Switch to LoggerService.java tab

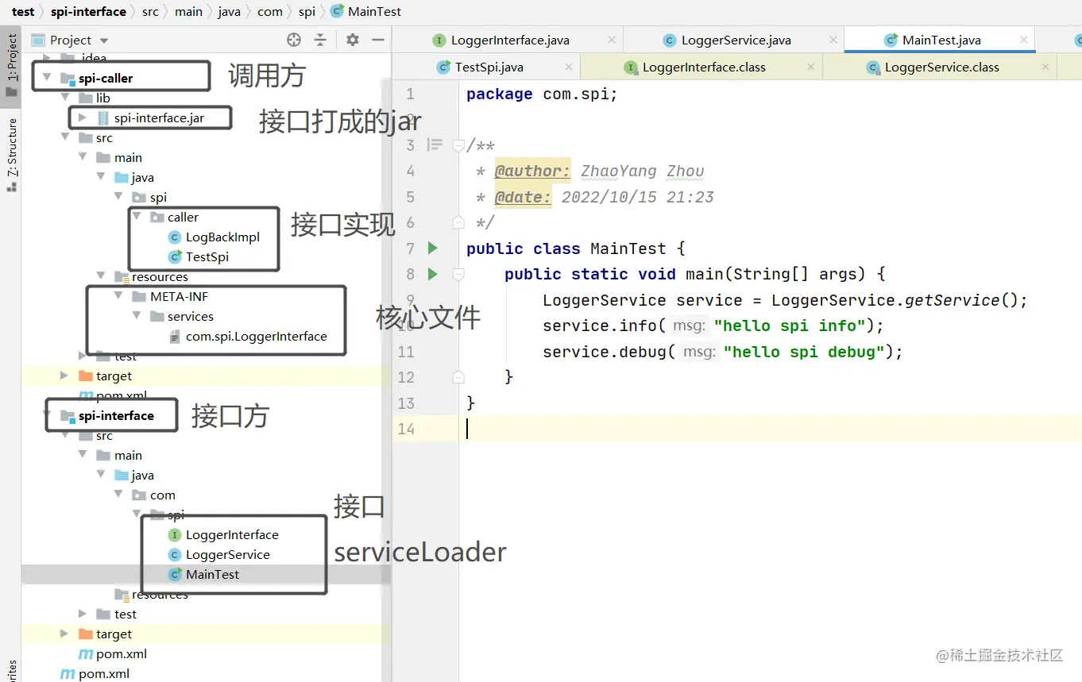tap(736, 40)
